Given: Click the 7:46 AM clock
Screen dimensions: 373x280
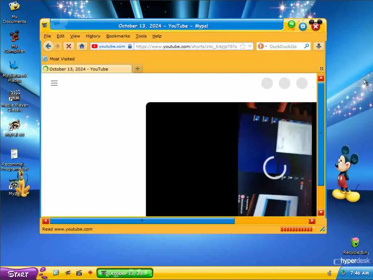Looking at the screenshot, I should (360, 273).
